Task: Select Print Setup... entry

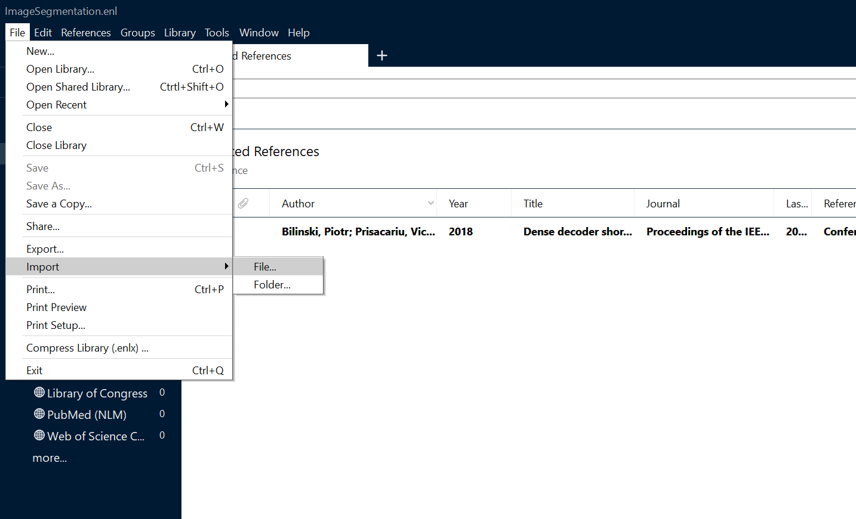Action: [119, 325]
